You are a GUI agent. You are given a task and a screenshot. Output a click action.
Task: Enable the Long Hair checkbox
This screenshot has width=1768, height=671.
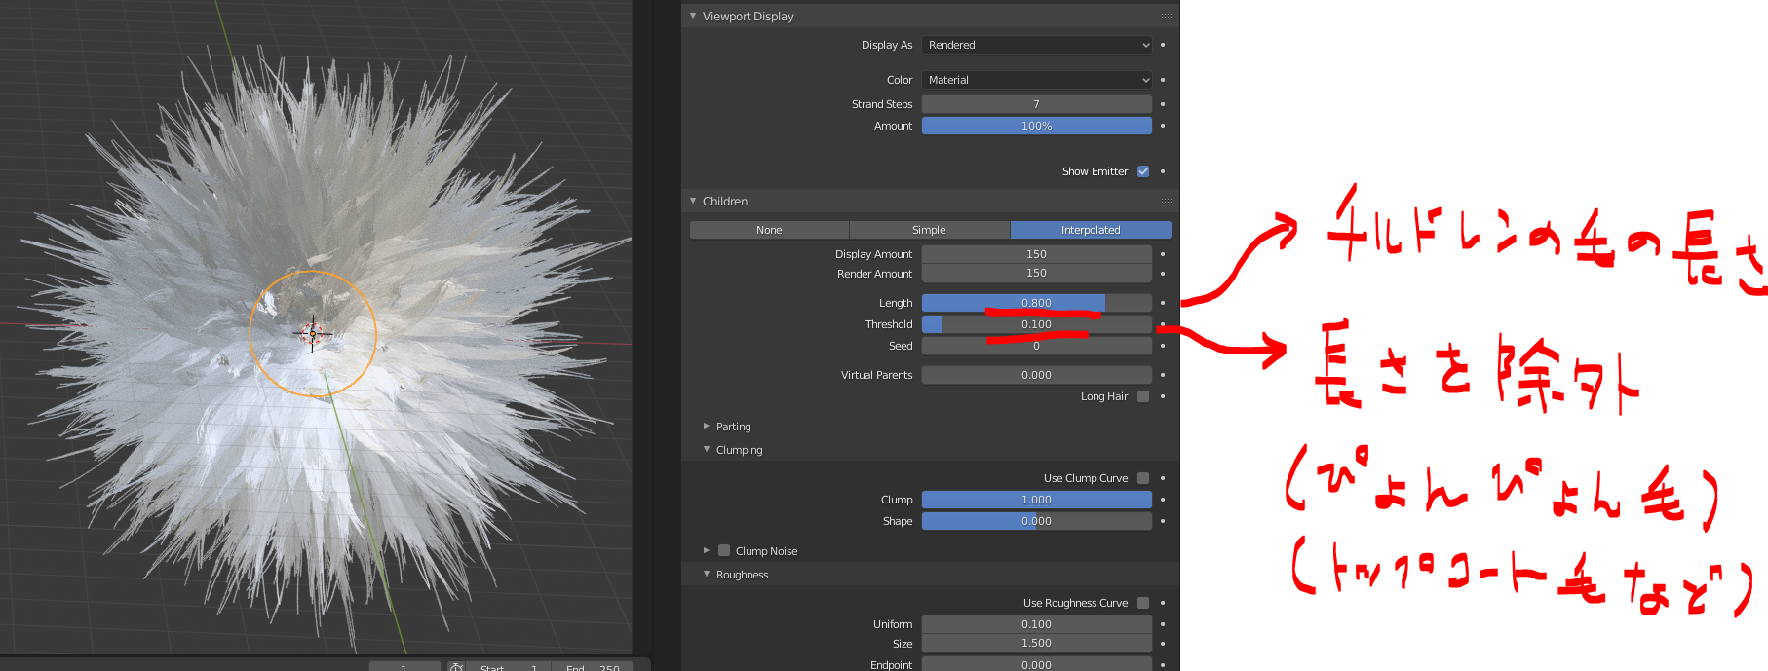point(1143,396)
